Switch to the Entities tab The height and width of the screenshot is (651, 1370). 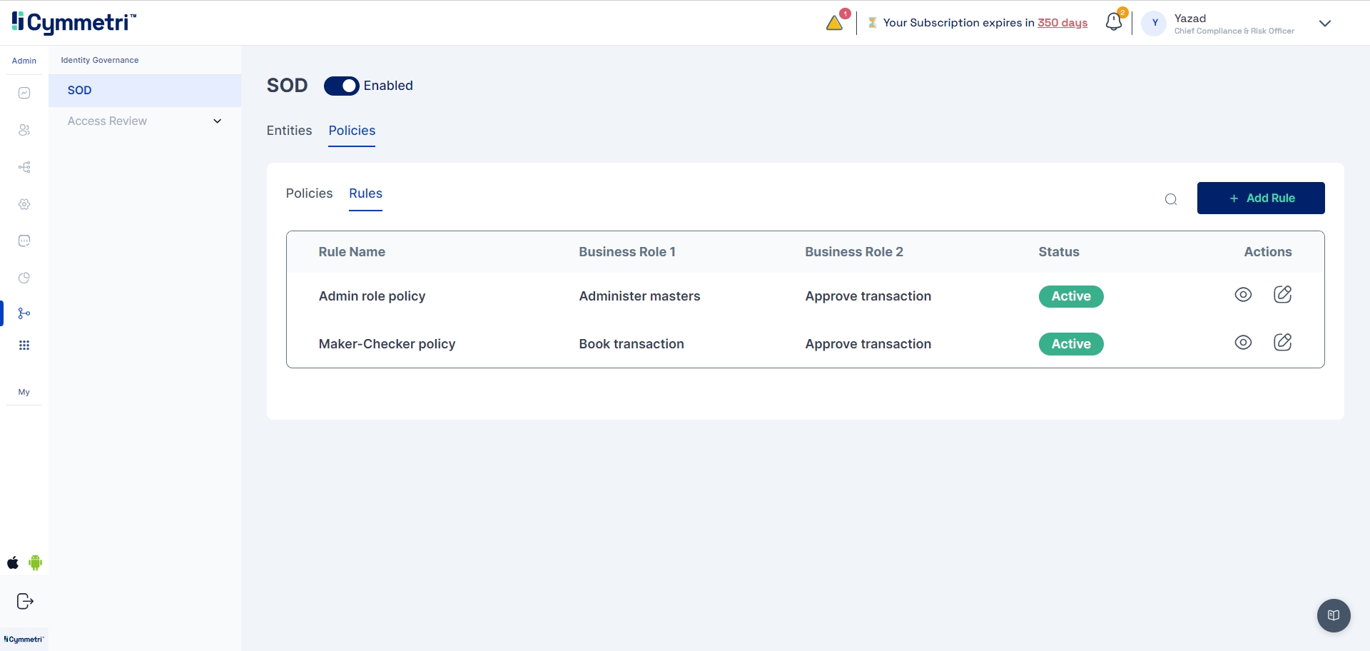289,131
